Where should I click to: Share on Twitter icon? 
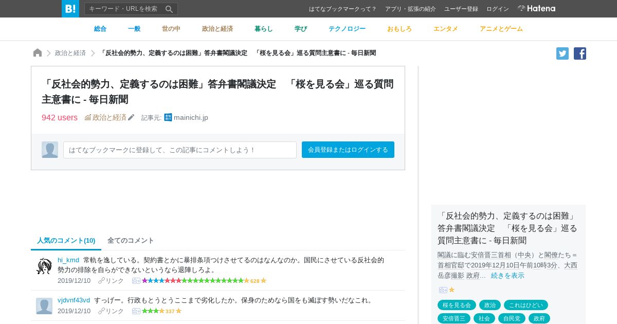pos(562,53)
